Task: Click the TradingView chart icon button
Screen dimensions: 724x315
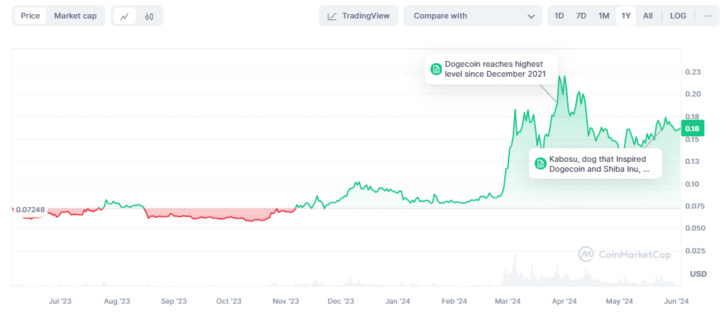Action: coord(358,16)
